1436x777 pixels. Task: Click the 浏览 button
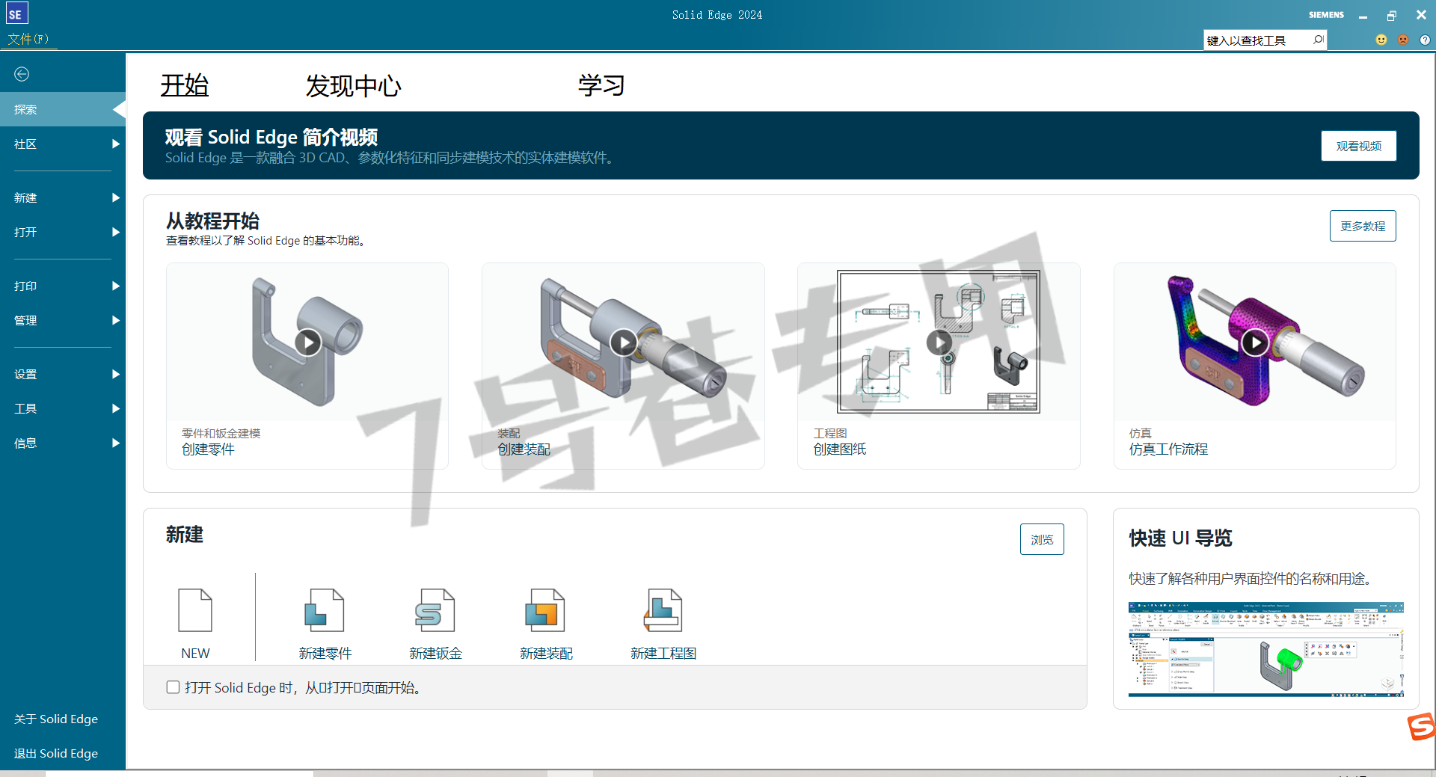[1042, 539]
